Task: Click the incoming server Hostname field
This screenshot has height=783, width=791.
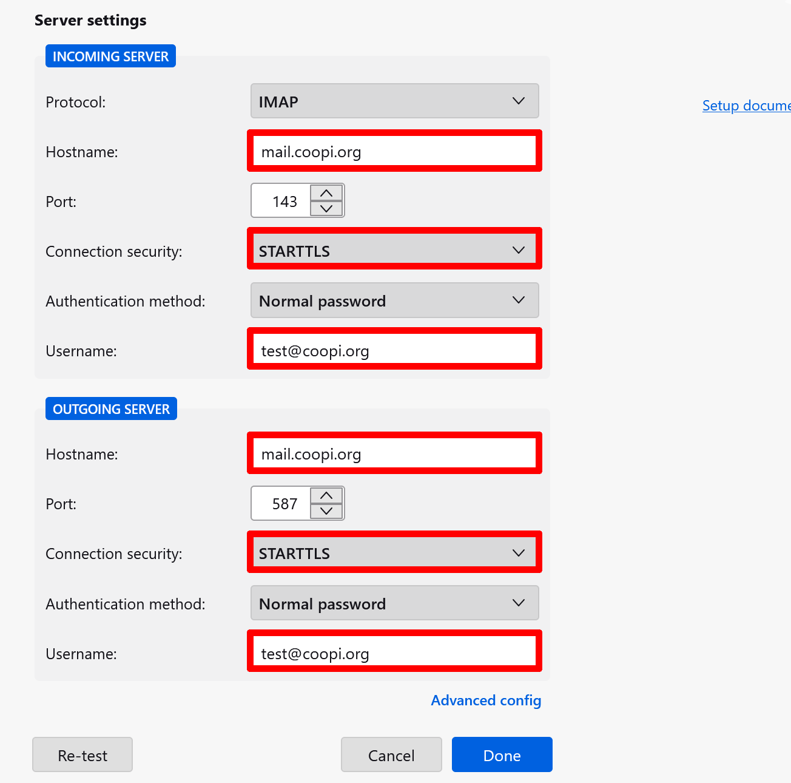Action: [394, 151]
